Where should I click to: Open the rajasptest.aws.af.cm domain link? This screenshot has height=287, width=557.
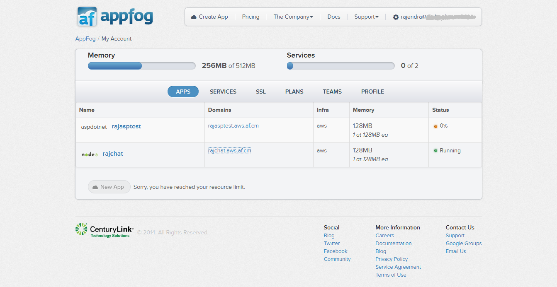(233, 126)
